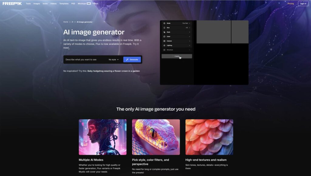Click the 'Multiple AI Modes' heading

(91, 160)
